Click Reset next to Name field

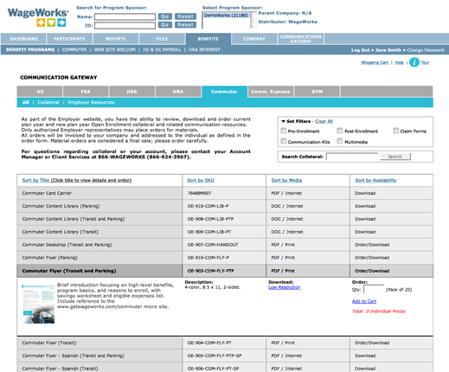point(185,16)
